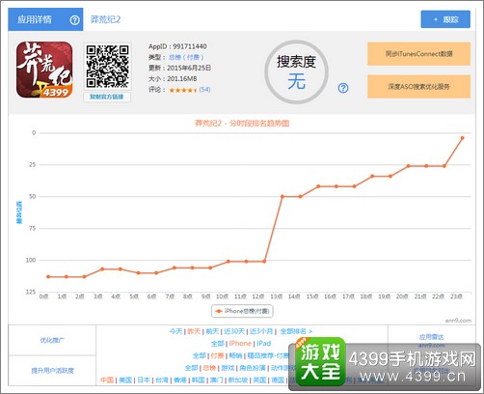
Task: Select the 前天 date filter
Action: point(212,331)
